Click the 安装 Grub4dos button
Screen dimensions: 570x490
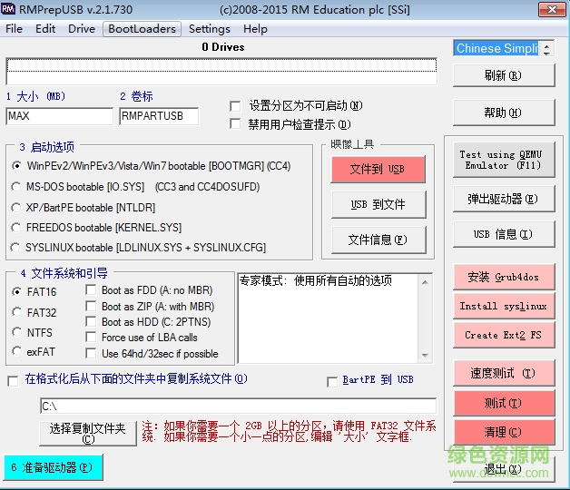pyautogui.click(x=504, y=277)
